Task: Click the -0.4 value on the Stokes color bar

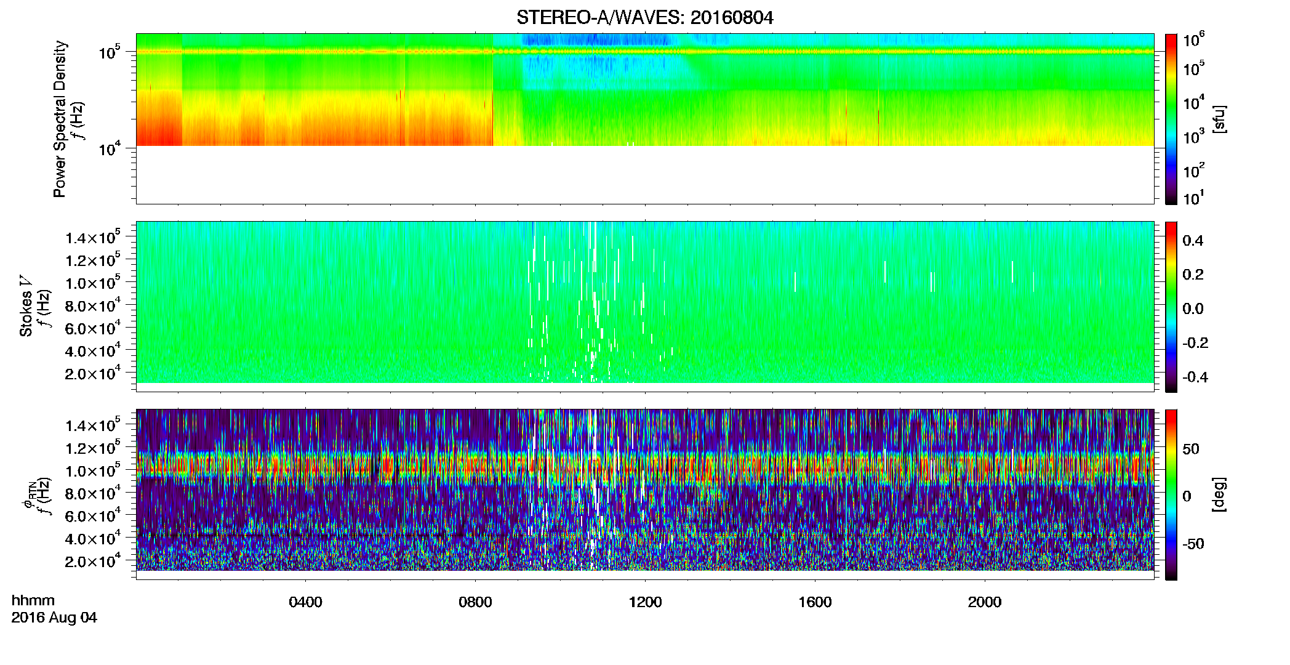Action: [1195, 377]
